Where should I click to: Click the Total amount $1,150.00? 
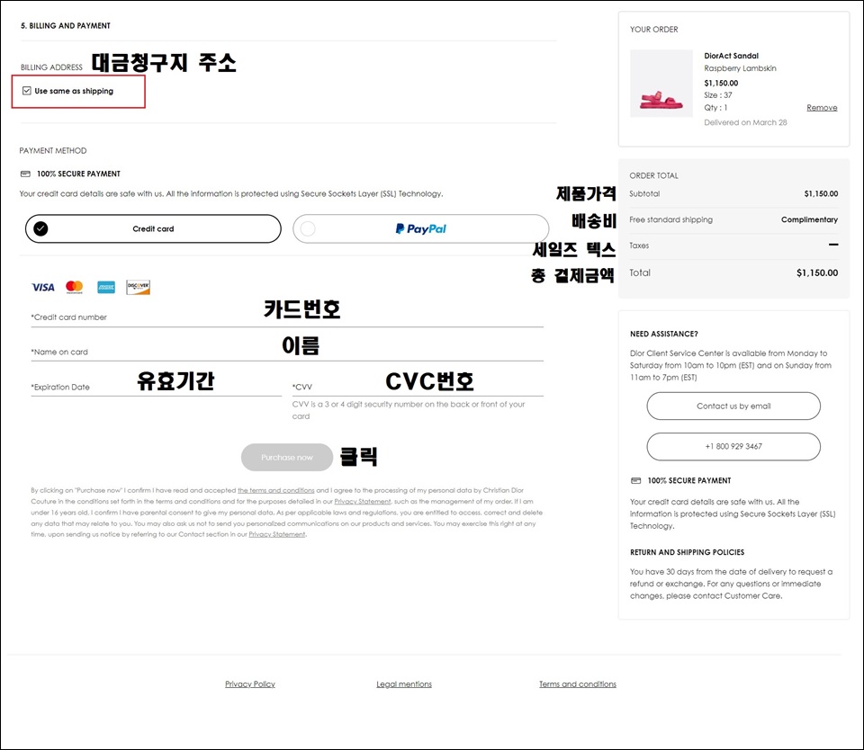[817, 272]
